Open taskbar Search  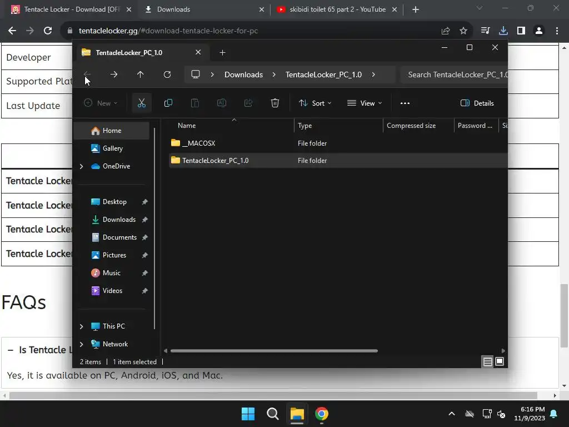272,414
